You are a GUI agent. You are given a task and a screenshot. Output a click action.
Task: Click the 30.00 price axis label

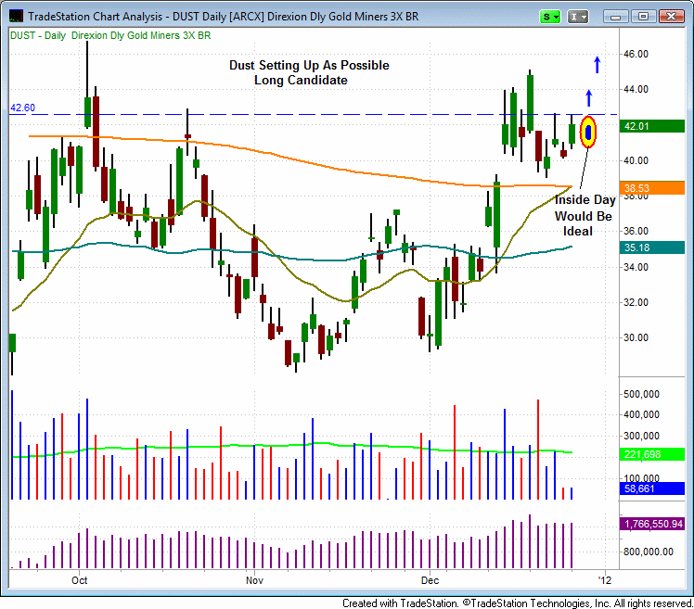(636, 337)
